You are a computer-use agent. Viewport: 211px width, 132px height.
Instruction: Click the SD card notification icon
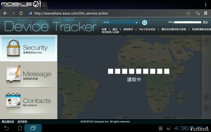pos(161,128)
